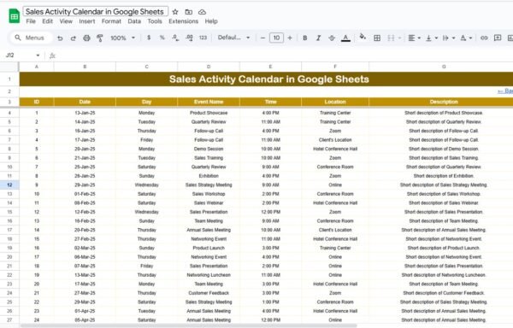The height and width of the screenshot is (328, 513).
Task: Open the Edit menu
Action: point(47,21)
